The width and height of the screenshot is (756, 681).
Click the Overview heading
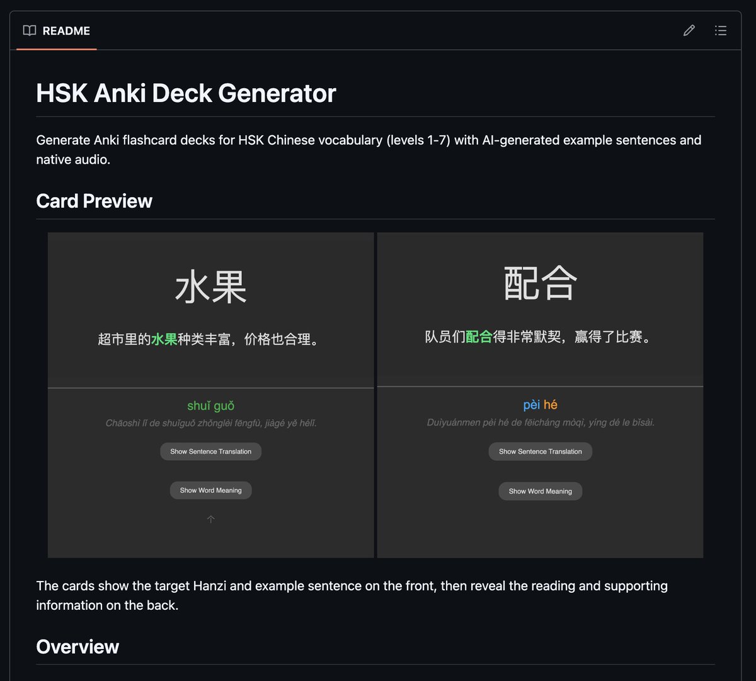click(77, 646)
